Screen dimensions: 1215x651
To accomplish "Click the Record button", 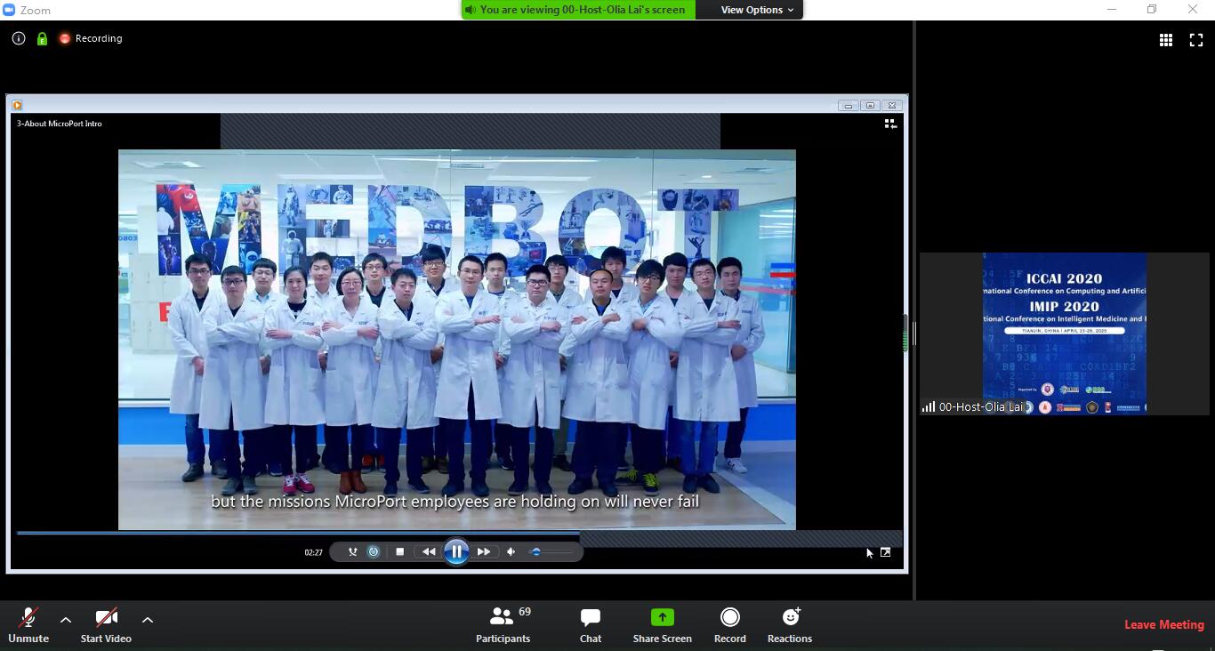I will pyautogui.click(x=730, y=625).
